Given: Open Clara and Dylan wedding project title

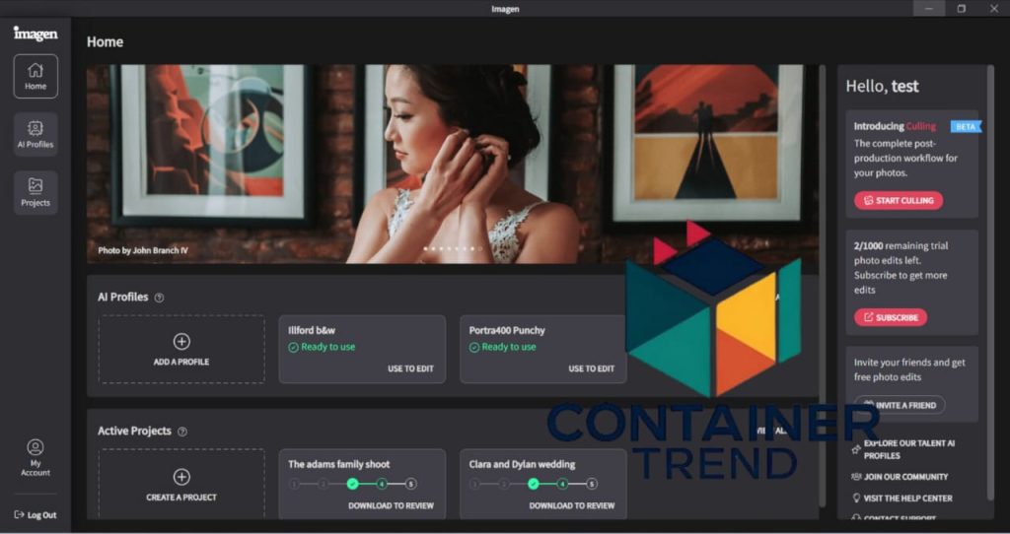Looking at the screenshot, I should 523,464.
